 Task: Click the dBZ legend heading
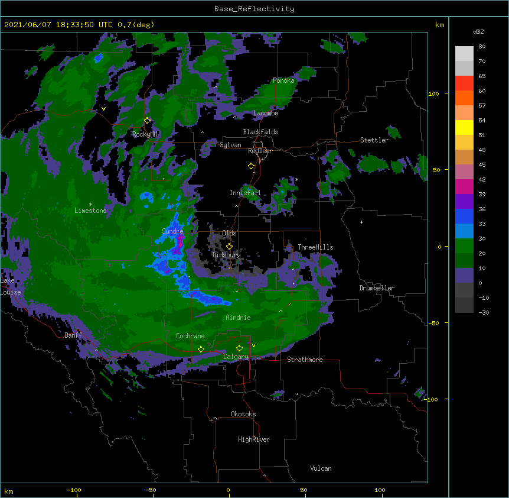[x=478, y=31]
